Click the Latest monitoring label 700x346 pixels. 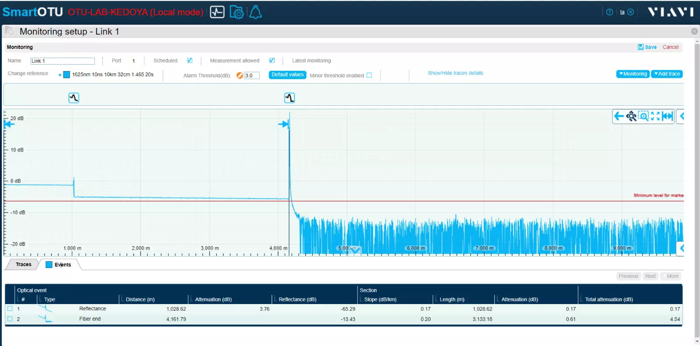click(x=311, y=61)
